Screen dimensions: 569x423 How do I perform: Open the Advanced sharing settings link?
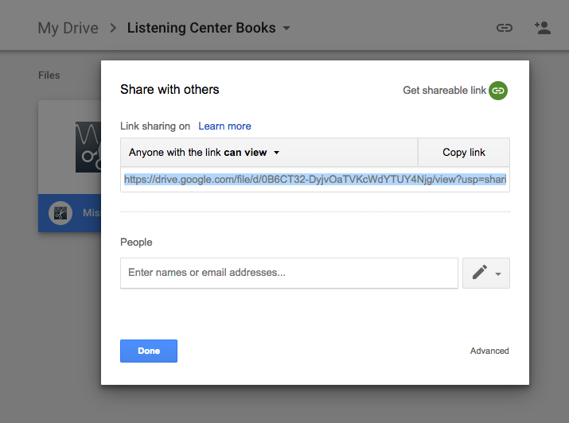click(489, 351)
